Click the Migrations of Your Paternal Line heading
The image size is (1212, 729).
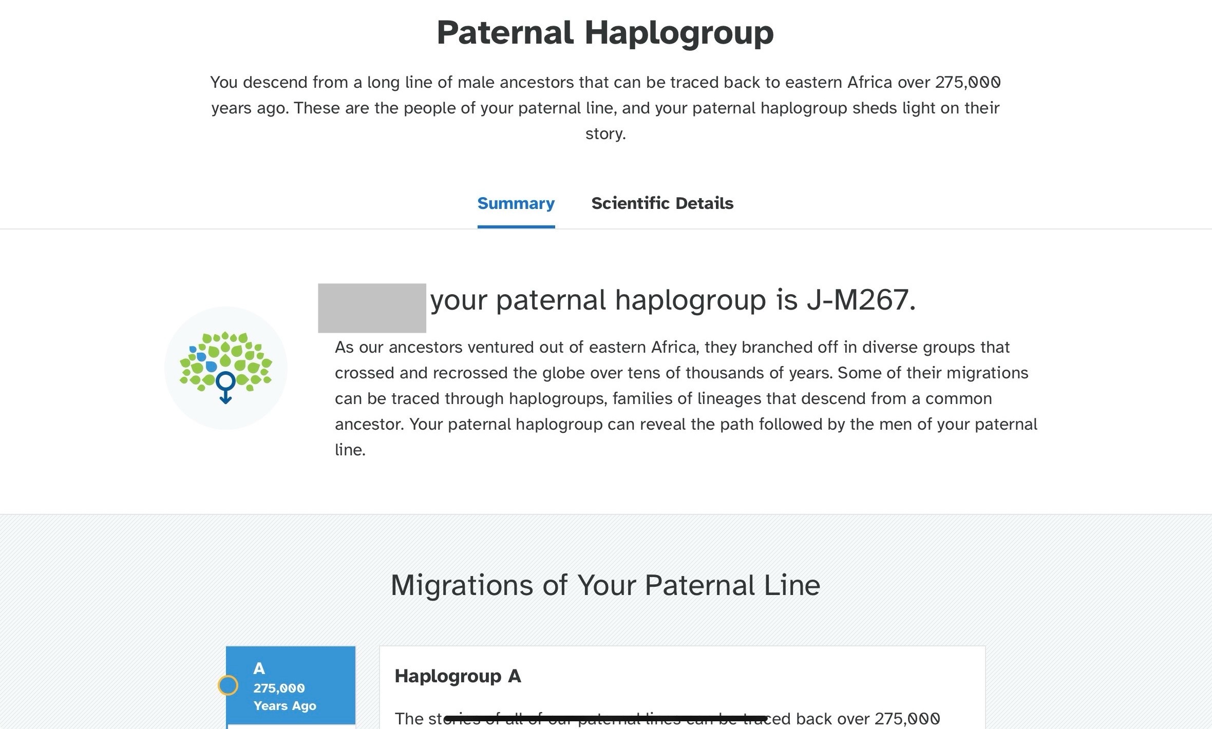point(605,585)
